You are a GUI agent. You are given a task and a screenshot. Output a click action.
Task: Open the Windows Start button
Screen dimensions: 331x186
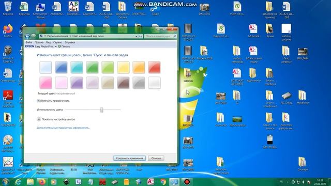point(6,182)
